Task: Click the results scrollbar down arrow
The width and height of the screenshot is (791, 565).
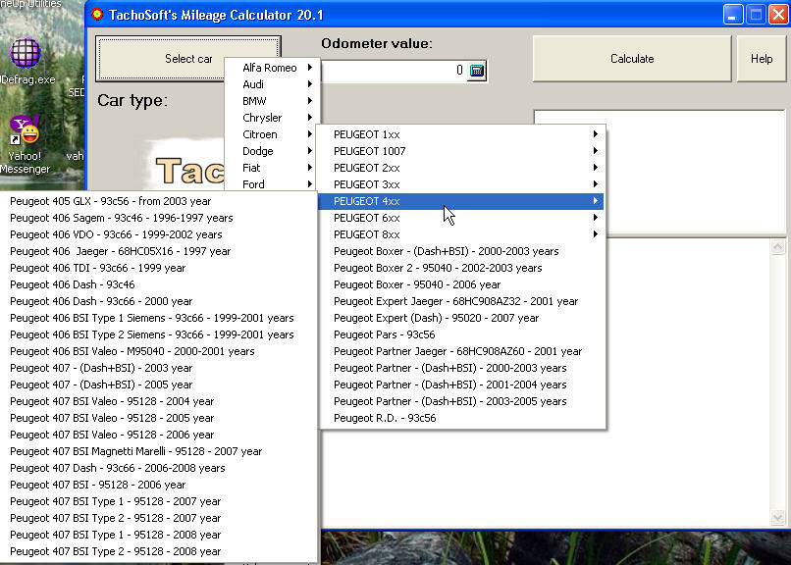Action: pos(777,517)
